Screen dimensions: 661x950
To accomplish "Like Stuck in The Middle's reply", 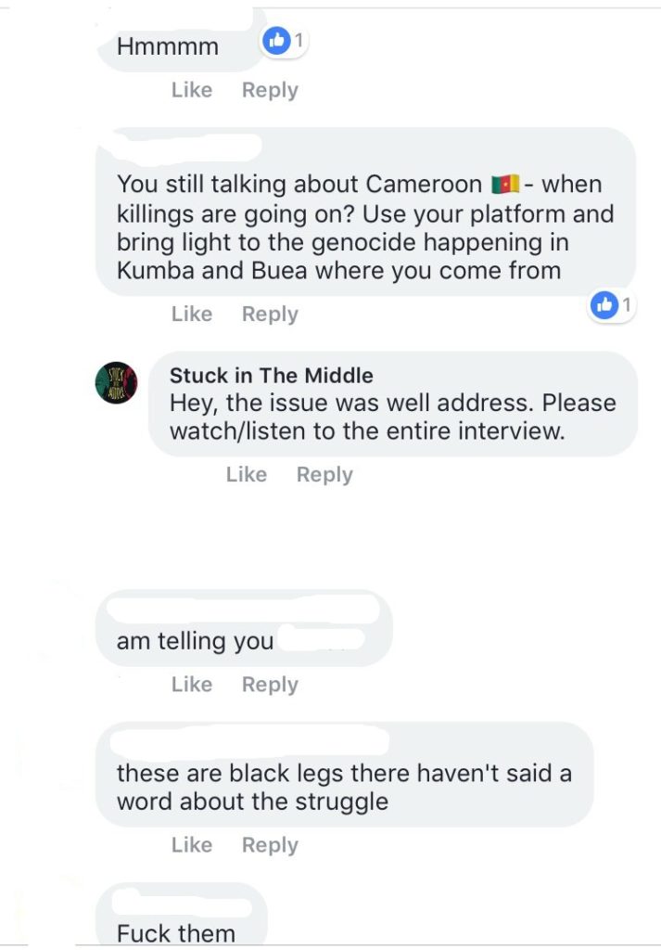I will [x=247, y=474].
